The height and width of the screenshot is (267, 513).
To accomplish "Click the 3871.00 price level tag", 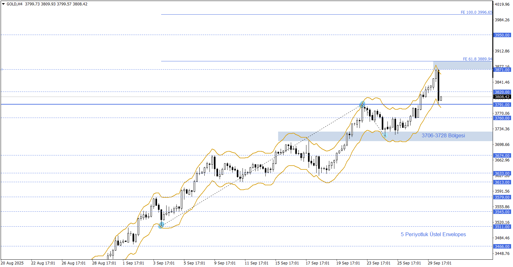I will click(502, 70).
